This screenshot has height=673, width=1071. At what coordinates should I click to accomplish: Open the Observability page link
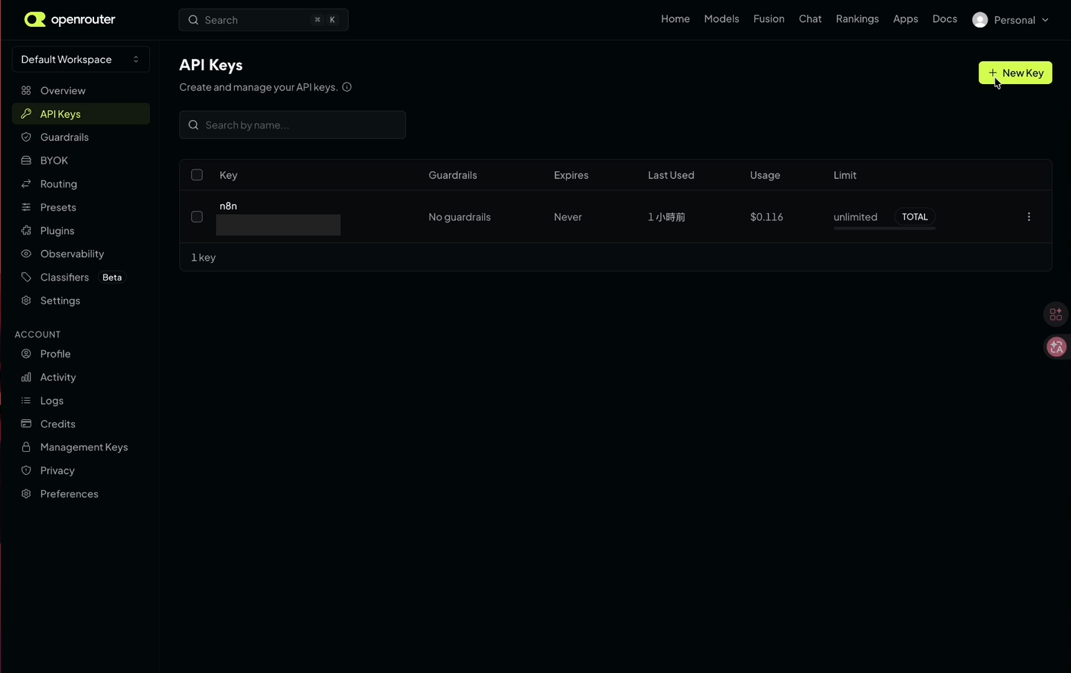(x=81, y=254)
